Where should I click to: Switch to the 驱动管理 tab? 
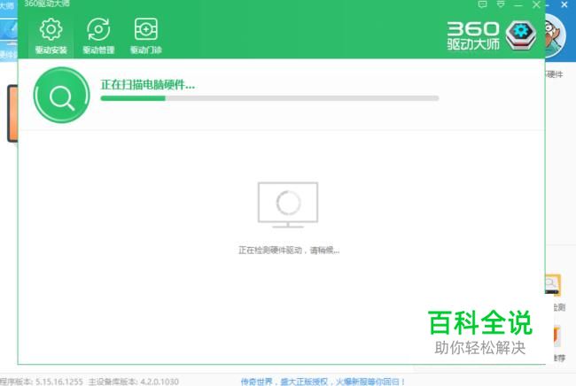(98, 36)
